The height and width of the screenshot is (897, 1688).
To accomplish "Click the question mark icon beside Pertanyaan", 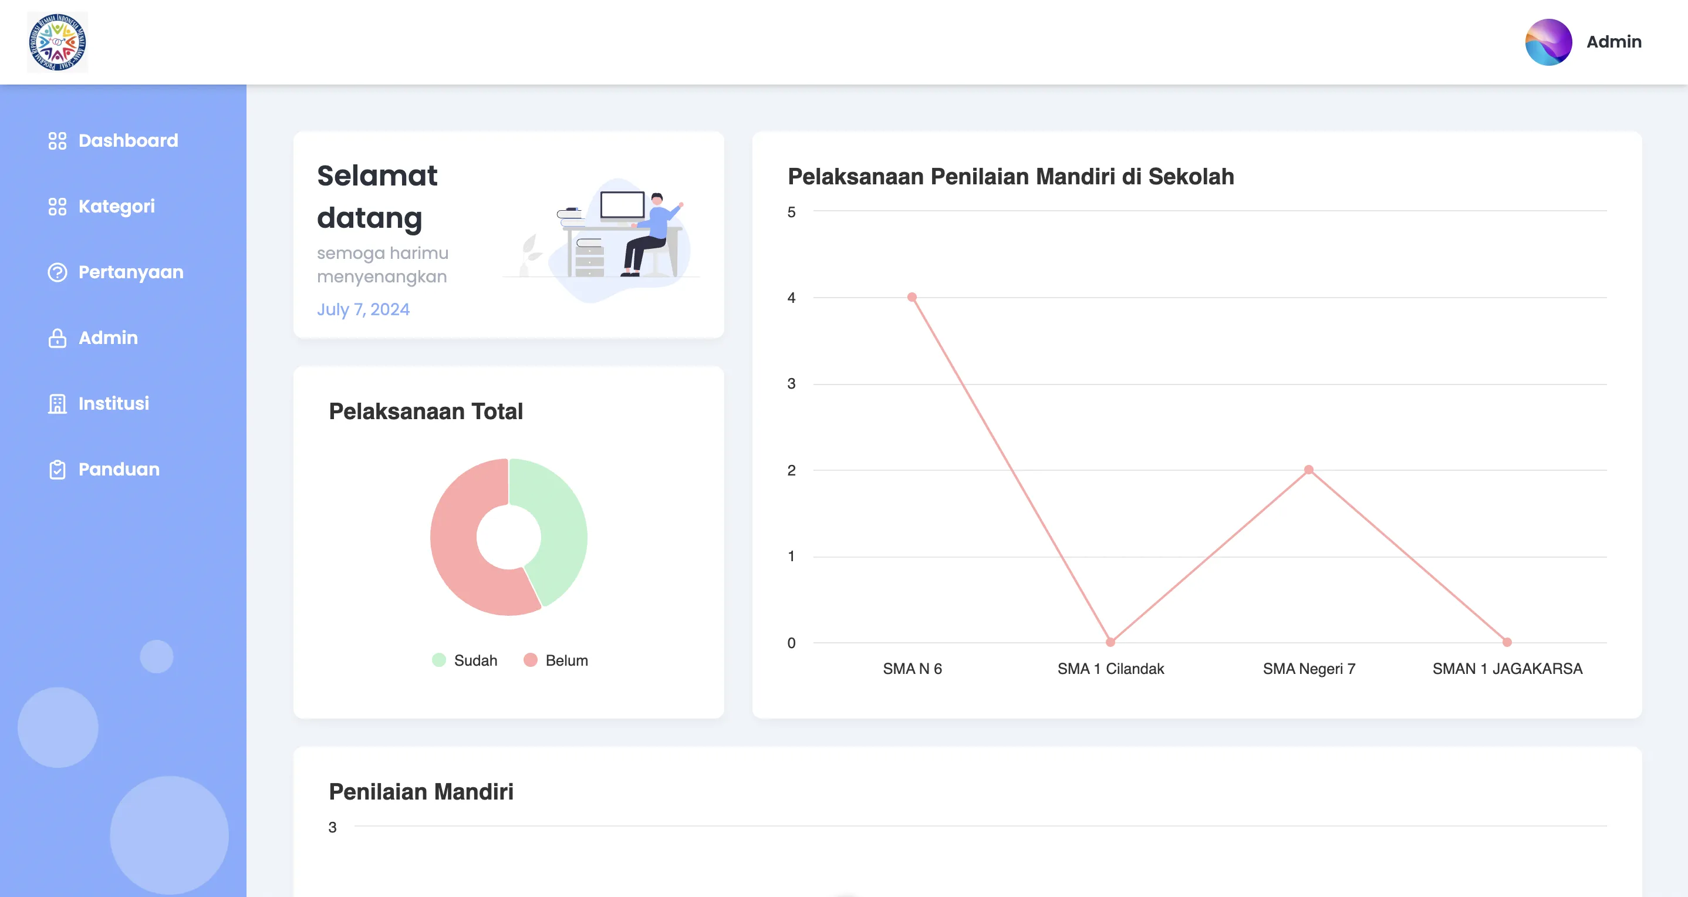I will (x=58, y=272).
